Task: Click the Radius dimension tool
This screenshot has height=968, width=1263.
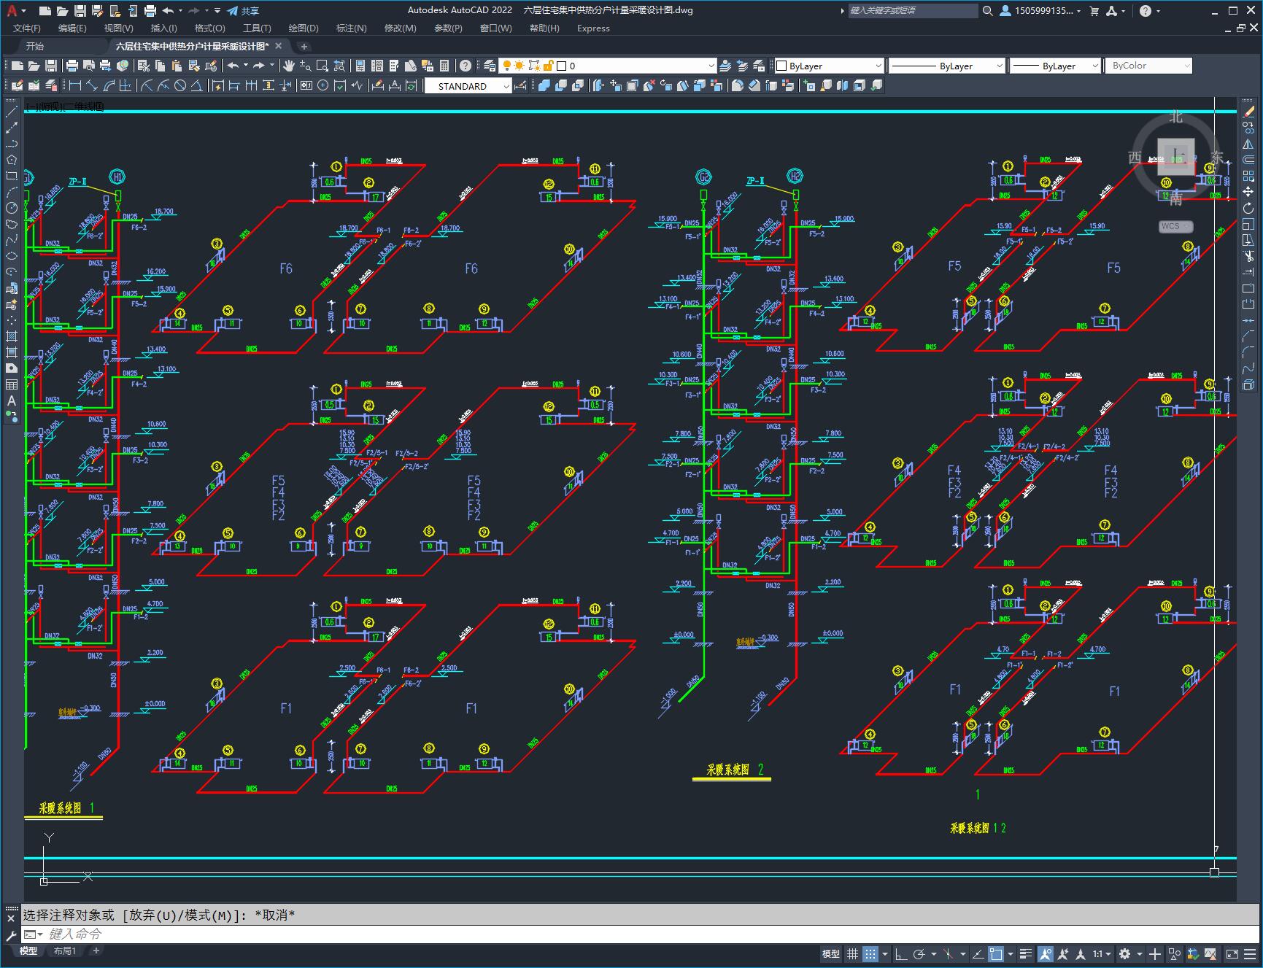Action: click(x=147, y=86)
